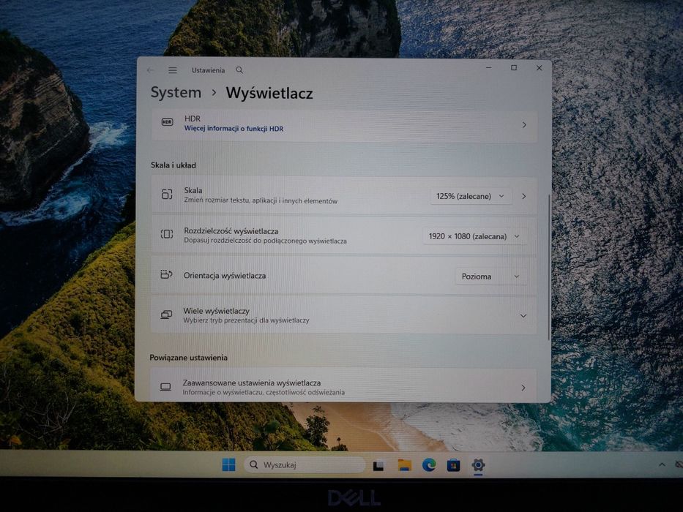Click the Powiązane ustawienia heading
This screenshot has height=512, width=683.
point(189,358)
